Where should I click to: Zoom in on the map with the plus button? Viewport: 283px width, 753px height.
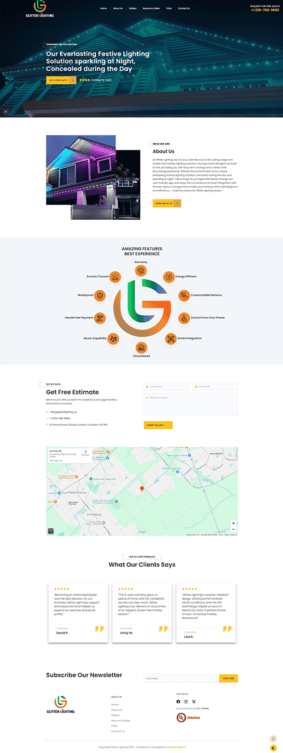click(x=234, y=523)
